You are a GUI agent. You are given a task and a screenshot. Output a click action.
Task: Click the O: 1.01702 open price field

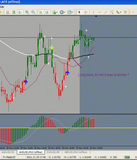55,157
